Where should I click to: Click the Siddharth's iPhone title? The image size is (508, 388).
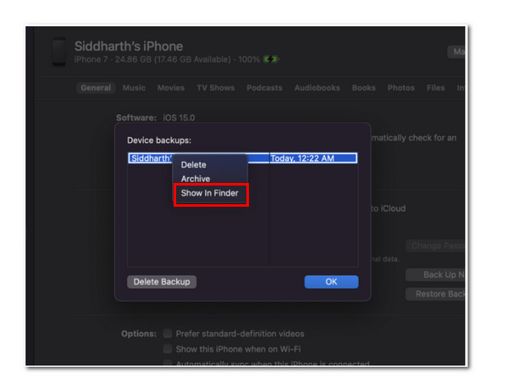(129, 47)
